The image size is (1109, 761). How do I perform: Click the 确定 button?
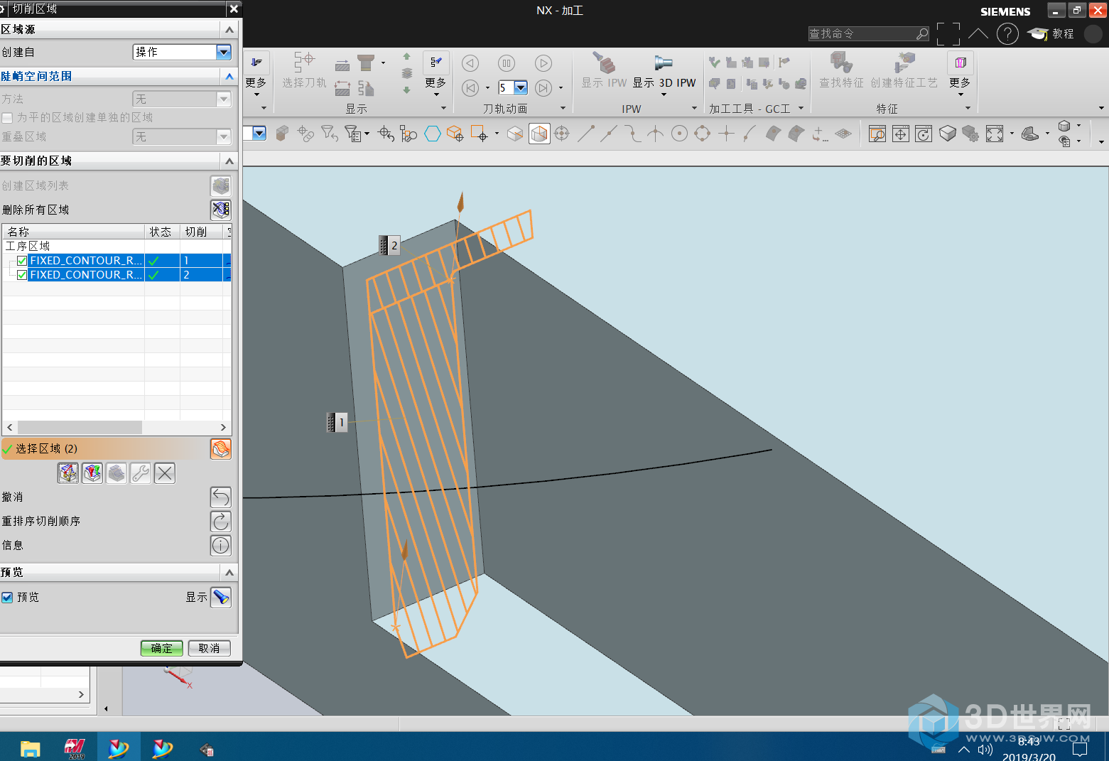[x=161, y=648]
